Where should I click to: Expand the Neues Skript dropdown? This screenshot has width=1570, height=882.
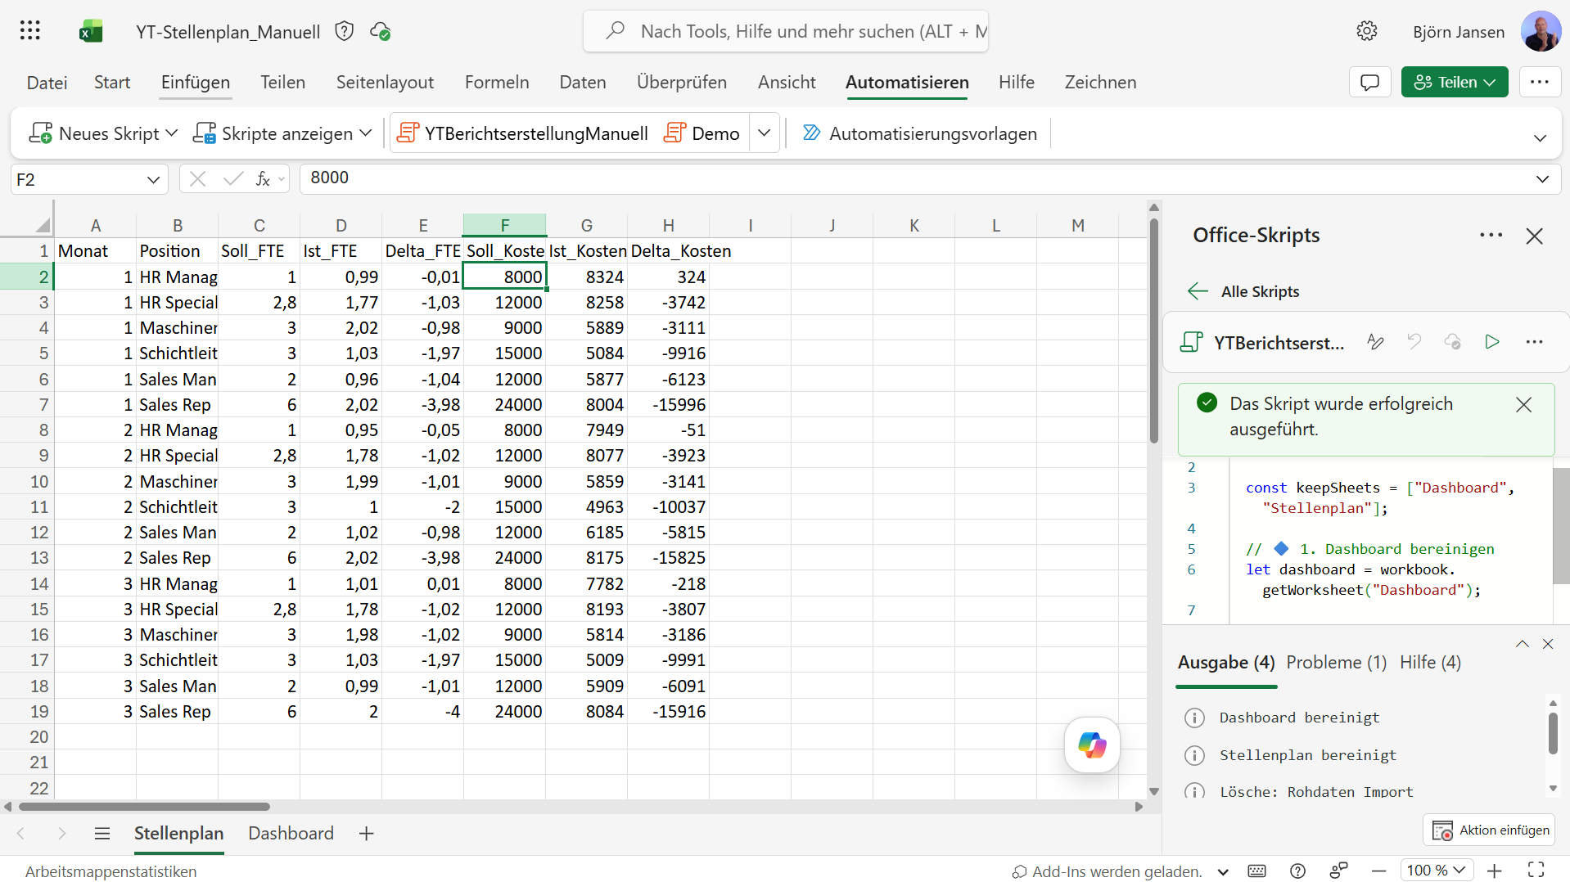tap(171, 133)
